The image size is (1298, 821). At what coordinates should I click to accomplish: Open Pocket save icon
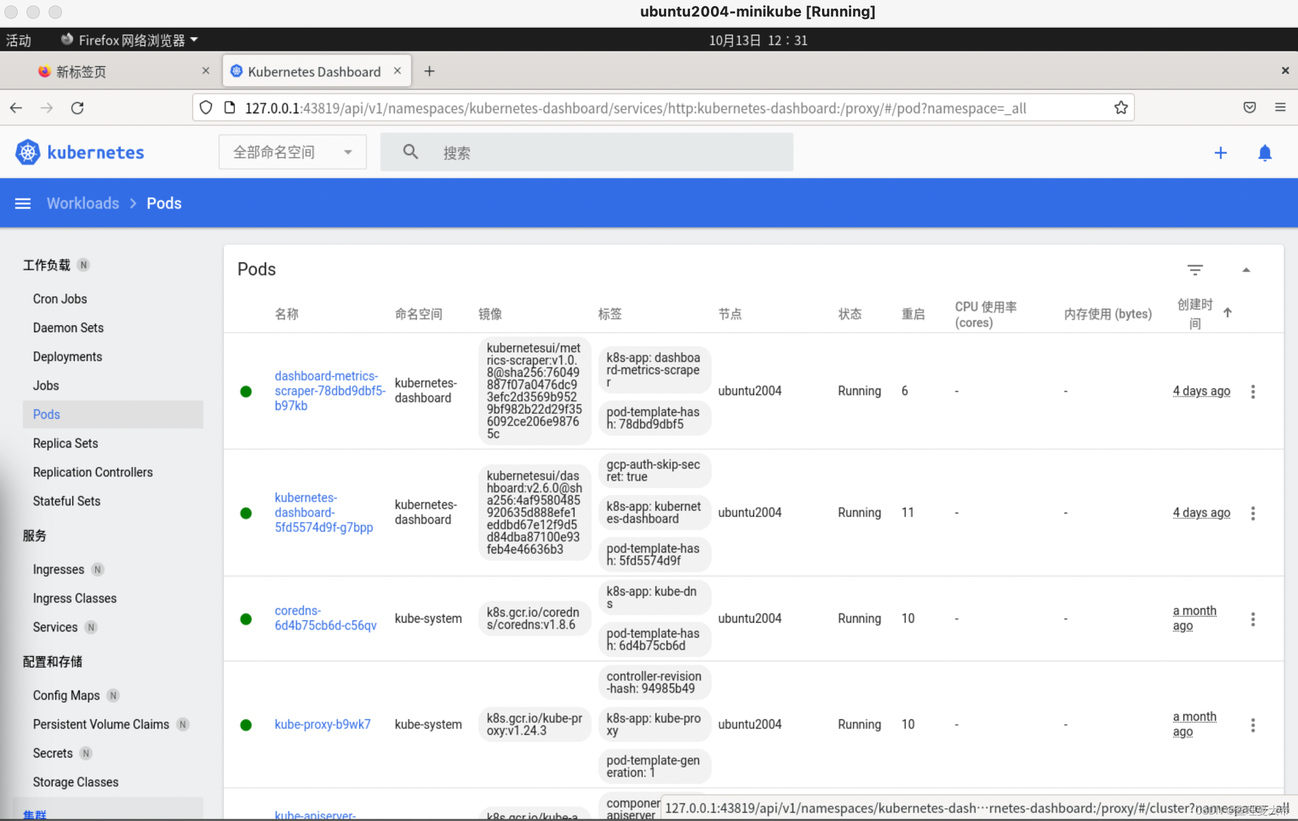click(x=1249, y=107)
